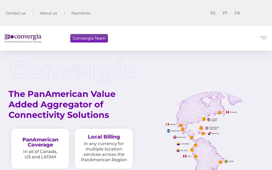The width and height of the screenshot is (272, 170).
Task: Click the Costa Rica flag marker
Action: (175, 137)
